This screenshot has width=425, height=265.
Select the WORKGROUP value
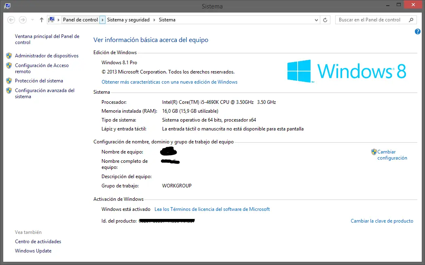coord(177,186)
